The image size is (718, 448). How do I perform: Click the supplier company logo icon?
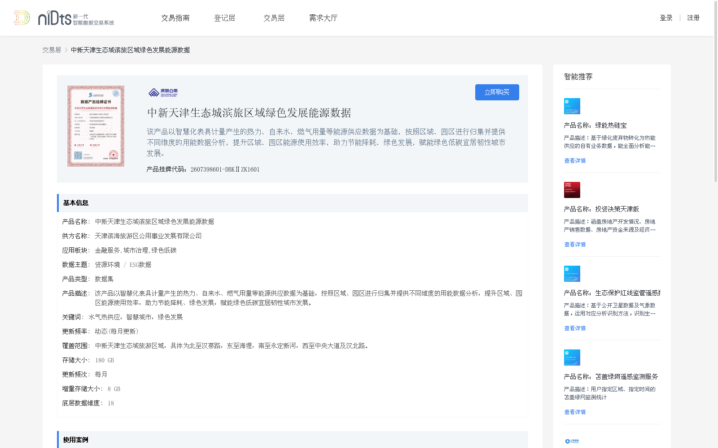tap(163, 92)
